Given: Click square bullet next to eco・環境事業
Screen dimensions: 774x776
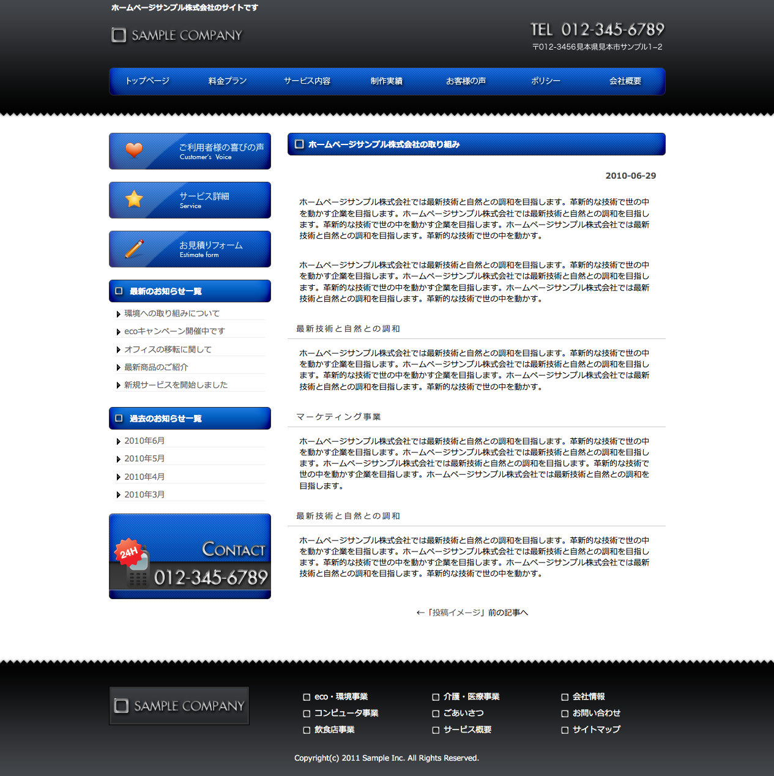Looking at the screenshot, I should pos(307,697).
